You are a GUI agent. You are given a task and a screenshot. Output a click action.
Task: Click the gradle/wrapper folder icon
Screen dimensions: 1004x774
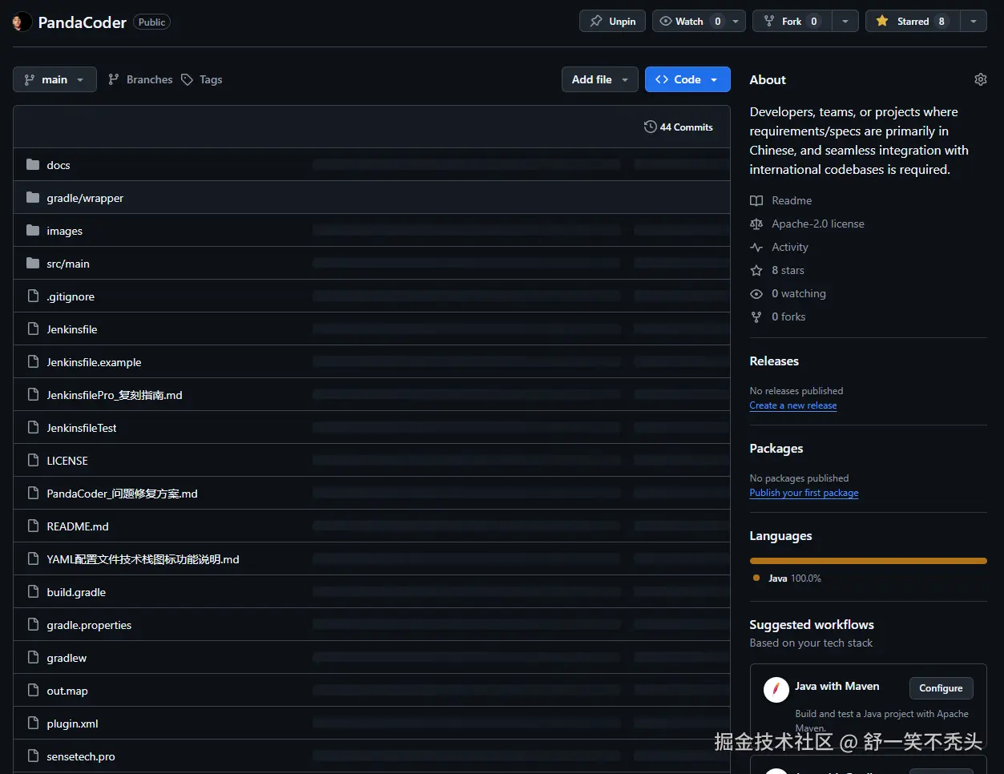[x=33, y=198]
